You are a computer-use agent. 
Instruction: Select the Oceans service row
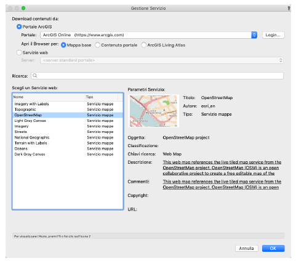[68, 148]
